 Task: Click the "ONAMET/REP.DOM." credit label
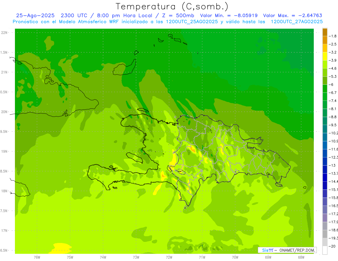click(298, 250)
